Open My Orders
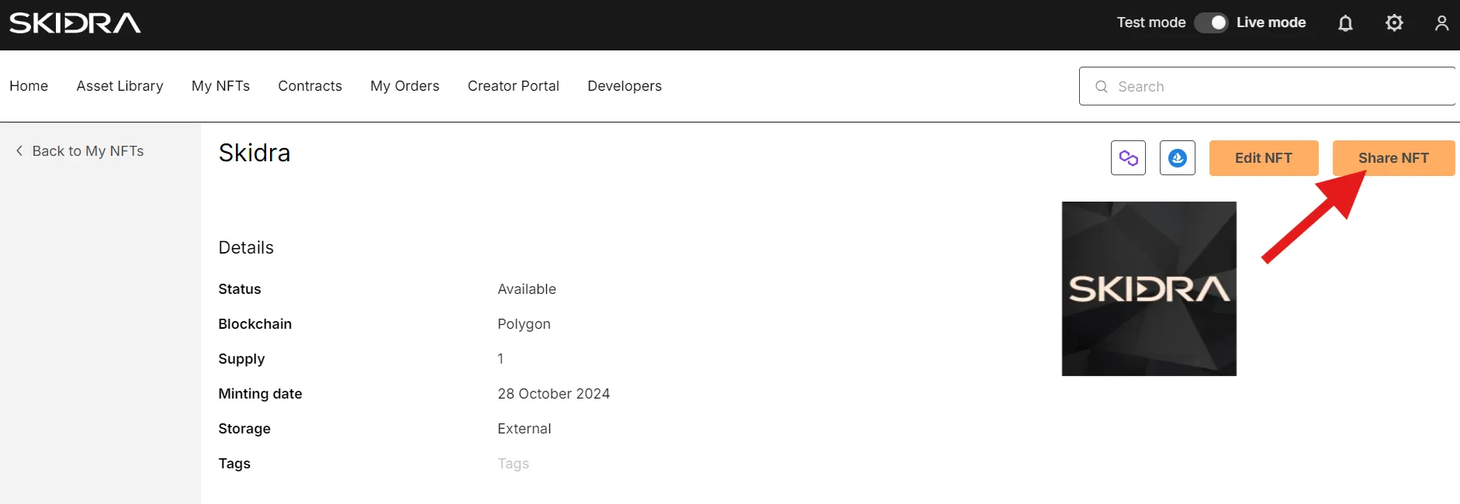 pos(405,86)
